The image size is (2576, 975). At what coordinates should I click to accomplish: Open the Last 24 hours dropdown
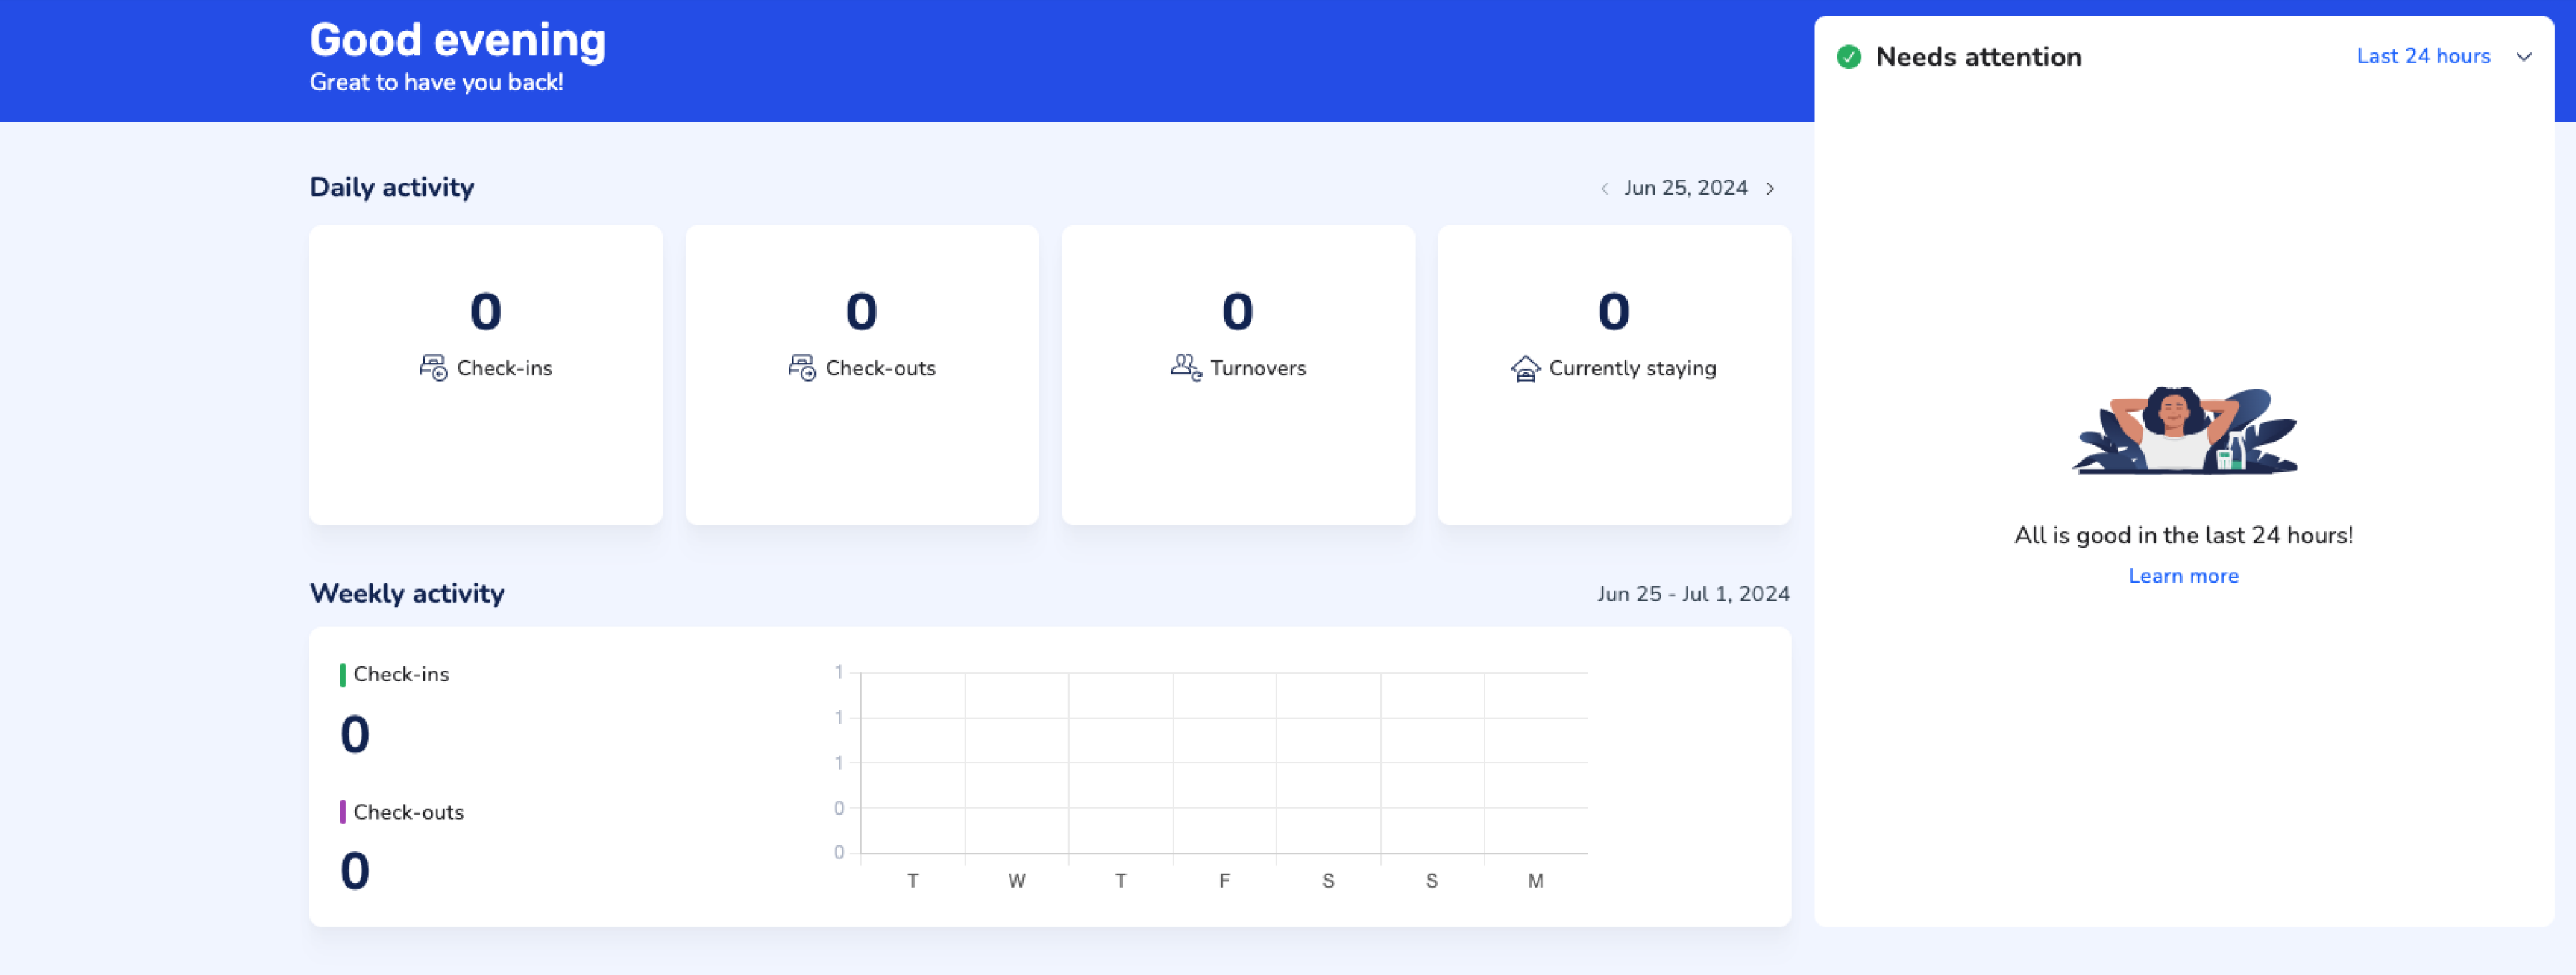pos(2422,56)
